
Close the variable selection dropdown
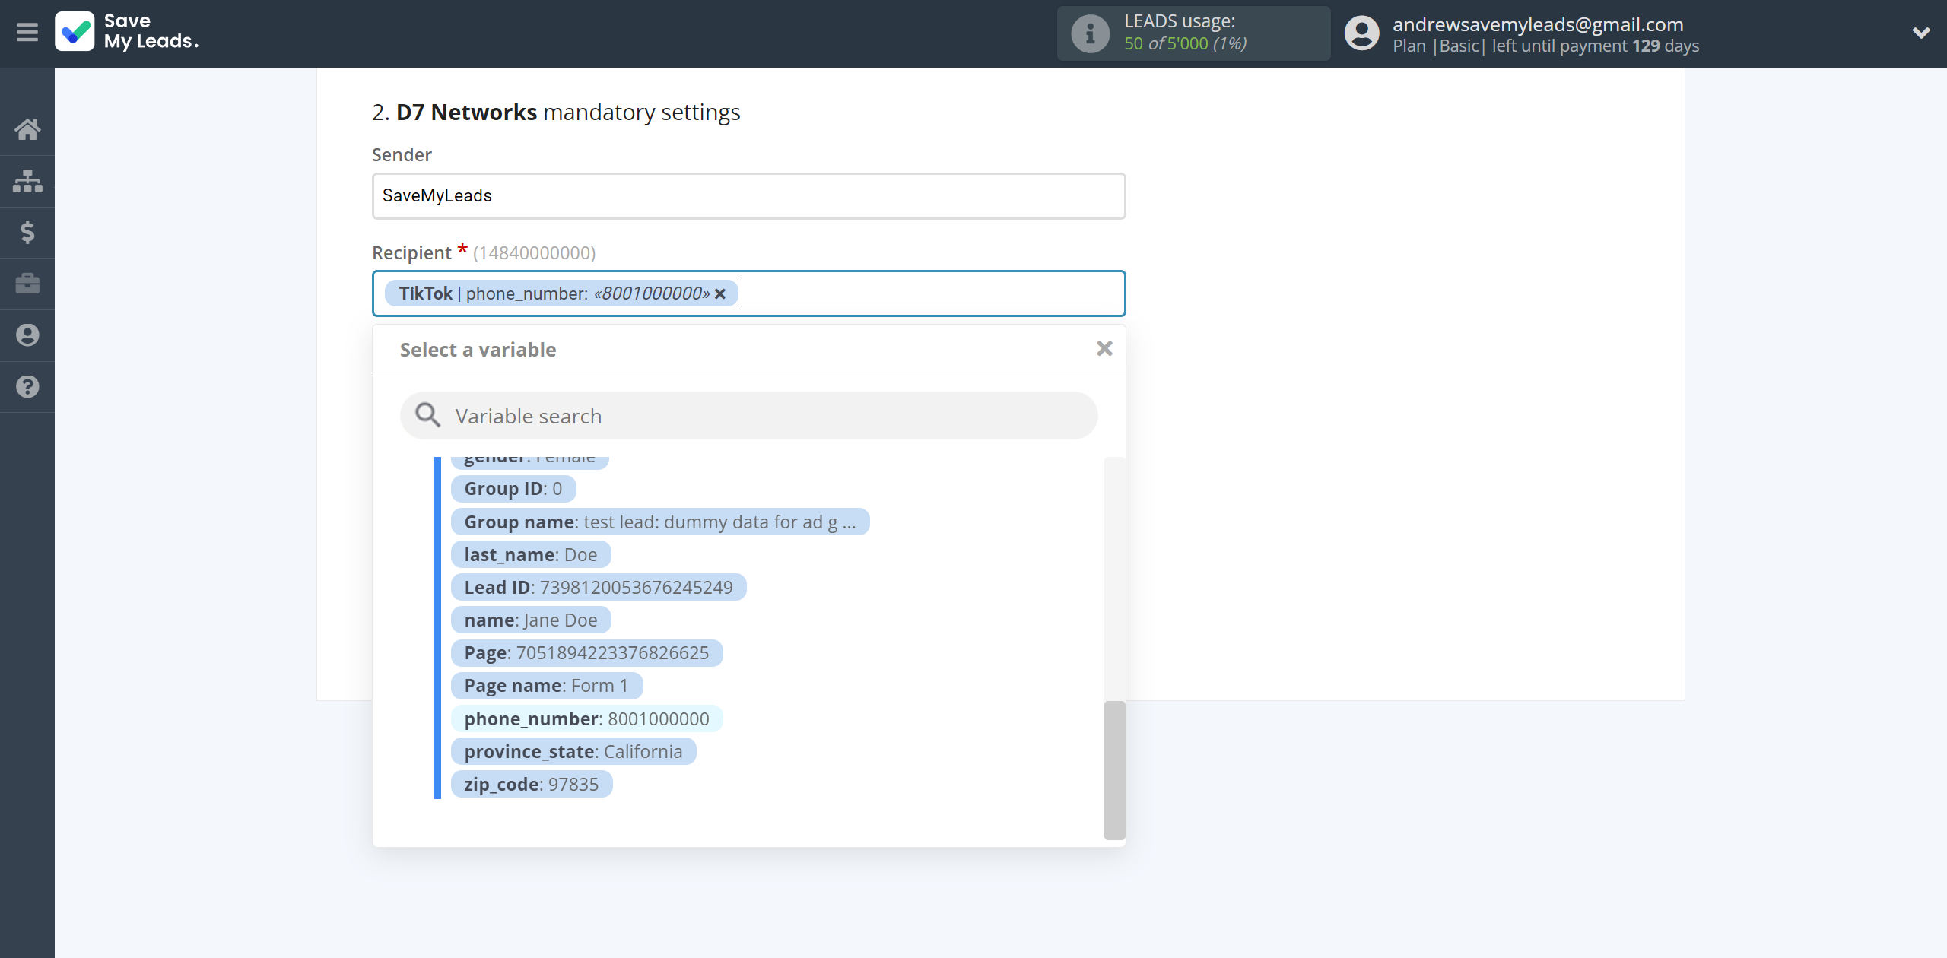[x=1103, y=349]
